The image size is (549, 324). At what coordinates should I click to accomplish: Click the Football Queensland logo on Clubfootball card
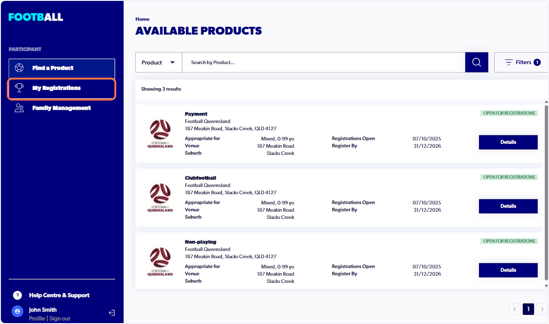160,198
